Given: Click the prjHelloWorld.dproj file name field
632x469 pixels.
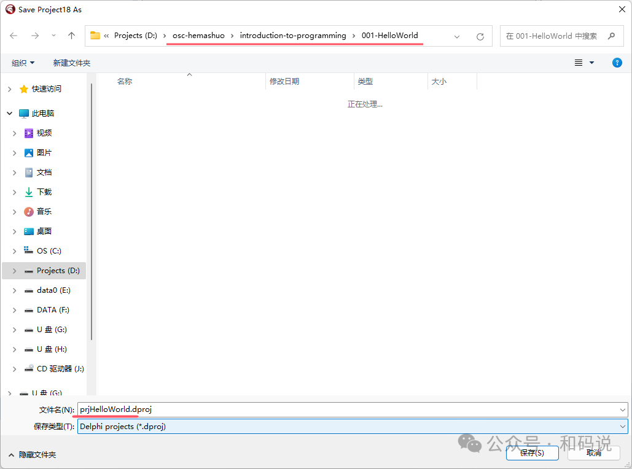Looking at the screenshot, I should (246, 409).
